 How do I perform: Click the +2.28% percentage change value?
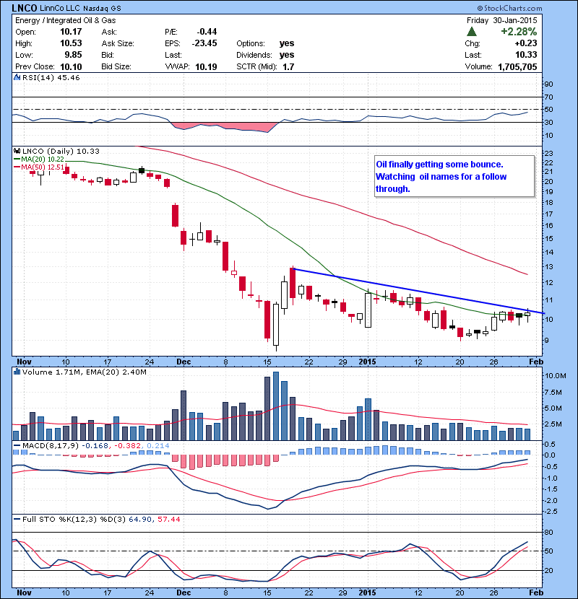coord(519,32)
